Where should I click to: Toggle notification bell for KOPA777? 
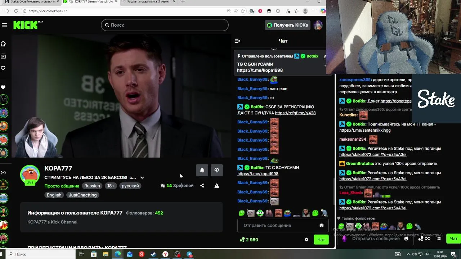tap(202, 170)
